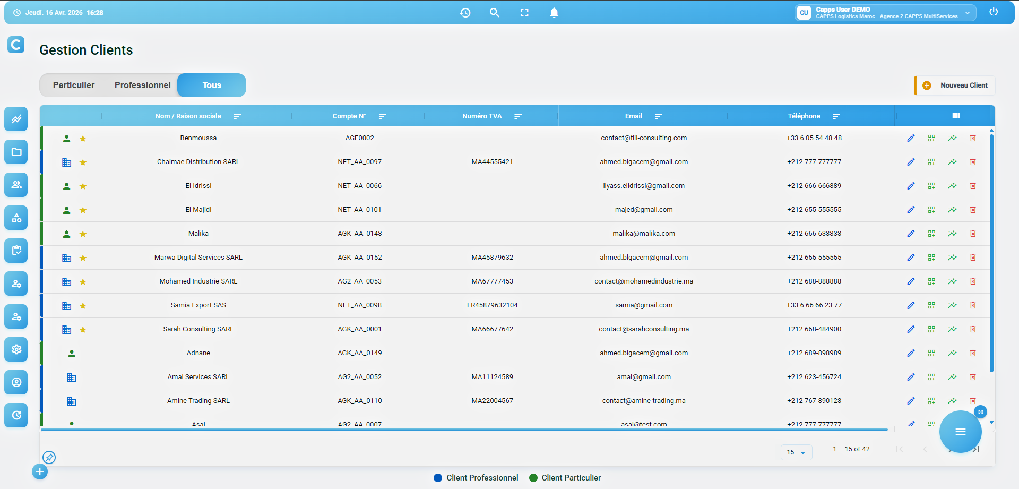This screenshot has height=489, width=1019.
Task: Open statistics chart for El Idrissi
Action: [x=952, y=186]
